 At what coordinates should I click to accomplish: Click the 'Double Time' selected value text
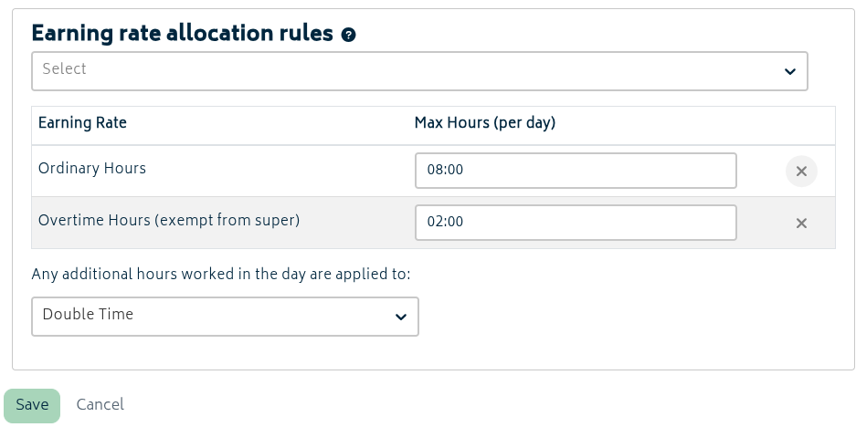coord(88,314)
